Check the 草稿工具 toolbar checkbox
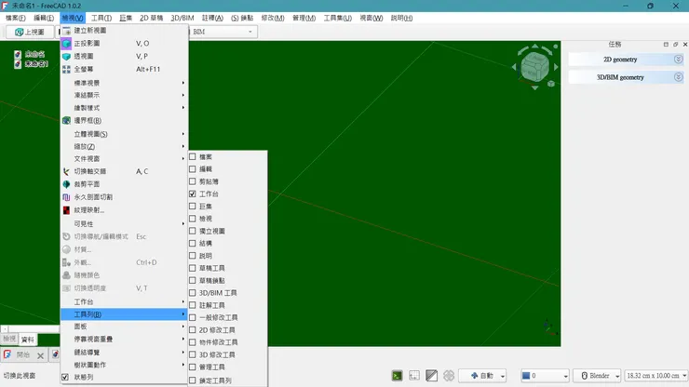689x387 pixels. click(193, 268)
